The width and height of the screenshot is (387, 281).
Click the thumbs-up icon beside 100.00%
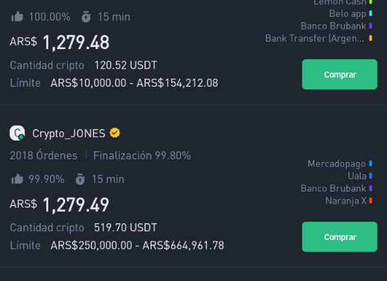click(17, 17)
